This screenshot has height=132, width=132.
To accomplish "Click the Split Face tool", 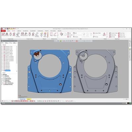I will tap(112, 37).
